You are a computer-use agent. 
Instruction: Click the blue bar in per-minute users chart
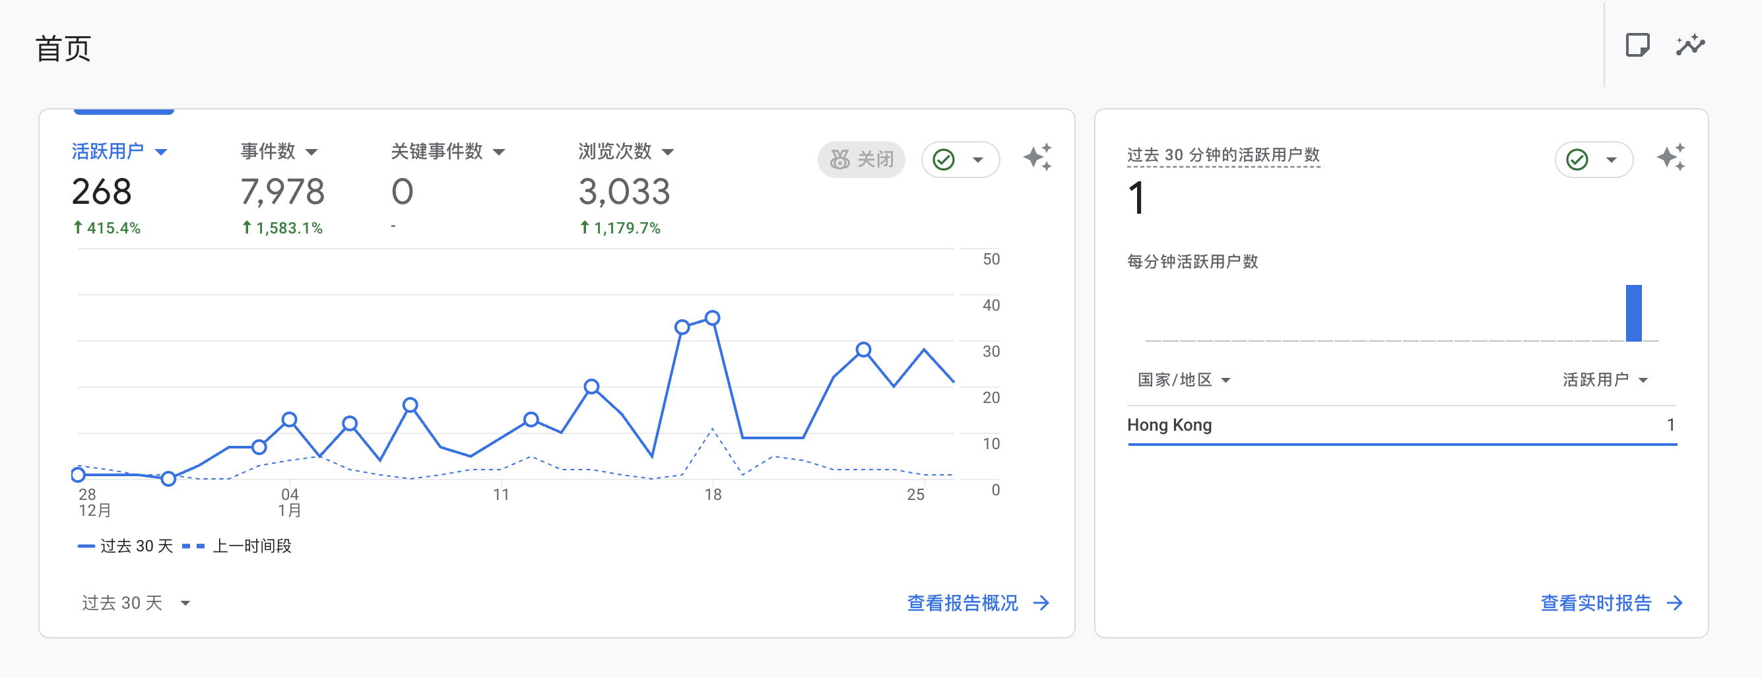coord(1633,313)
